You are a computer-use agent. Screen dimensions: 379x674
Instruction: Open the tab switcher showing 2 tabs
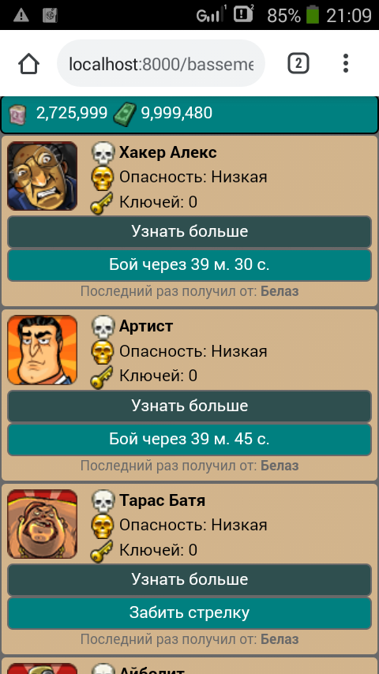(x=298, y=64)
